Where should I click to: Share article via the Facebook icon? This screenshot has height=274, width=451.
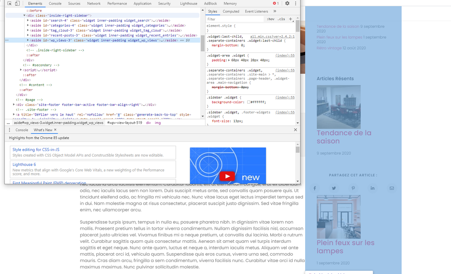point(315,188)
